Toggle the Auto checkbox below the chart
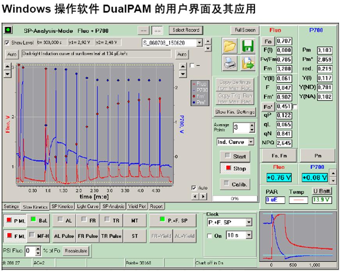 pos(194,188)
